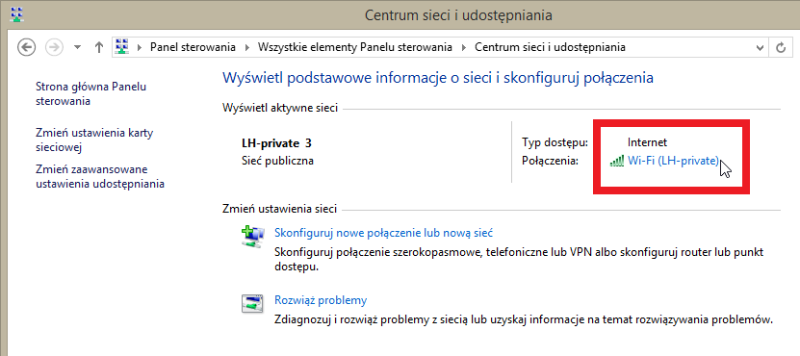Click Panel sterowania breadcrumb

[x=193, y=47]
